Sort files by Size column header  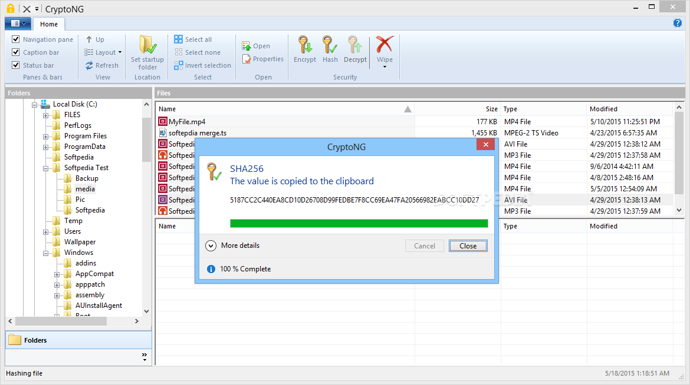(457, 108)
